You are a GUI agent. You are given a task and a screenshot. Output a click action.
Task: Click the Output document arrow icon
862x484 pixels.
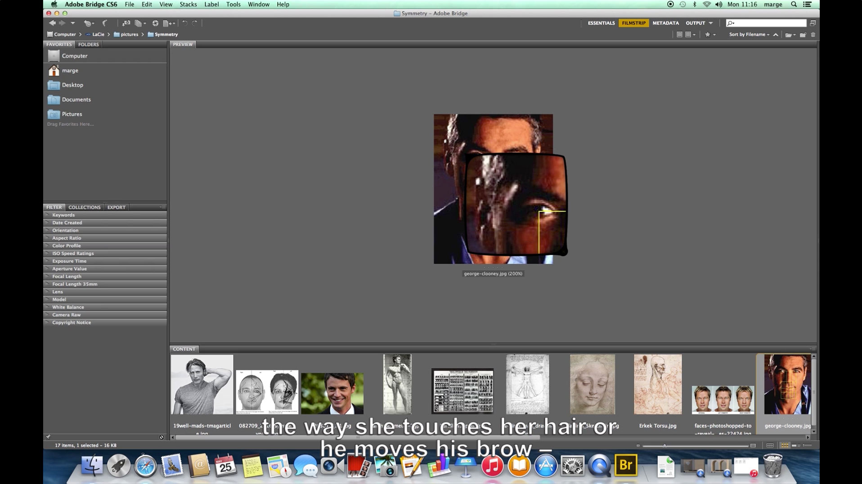tap(169, 23)
